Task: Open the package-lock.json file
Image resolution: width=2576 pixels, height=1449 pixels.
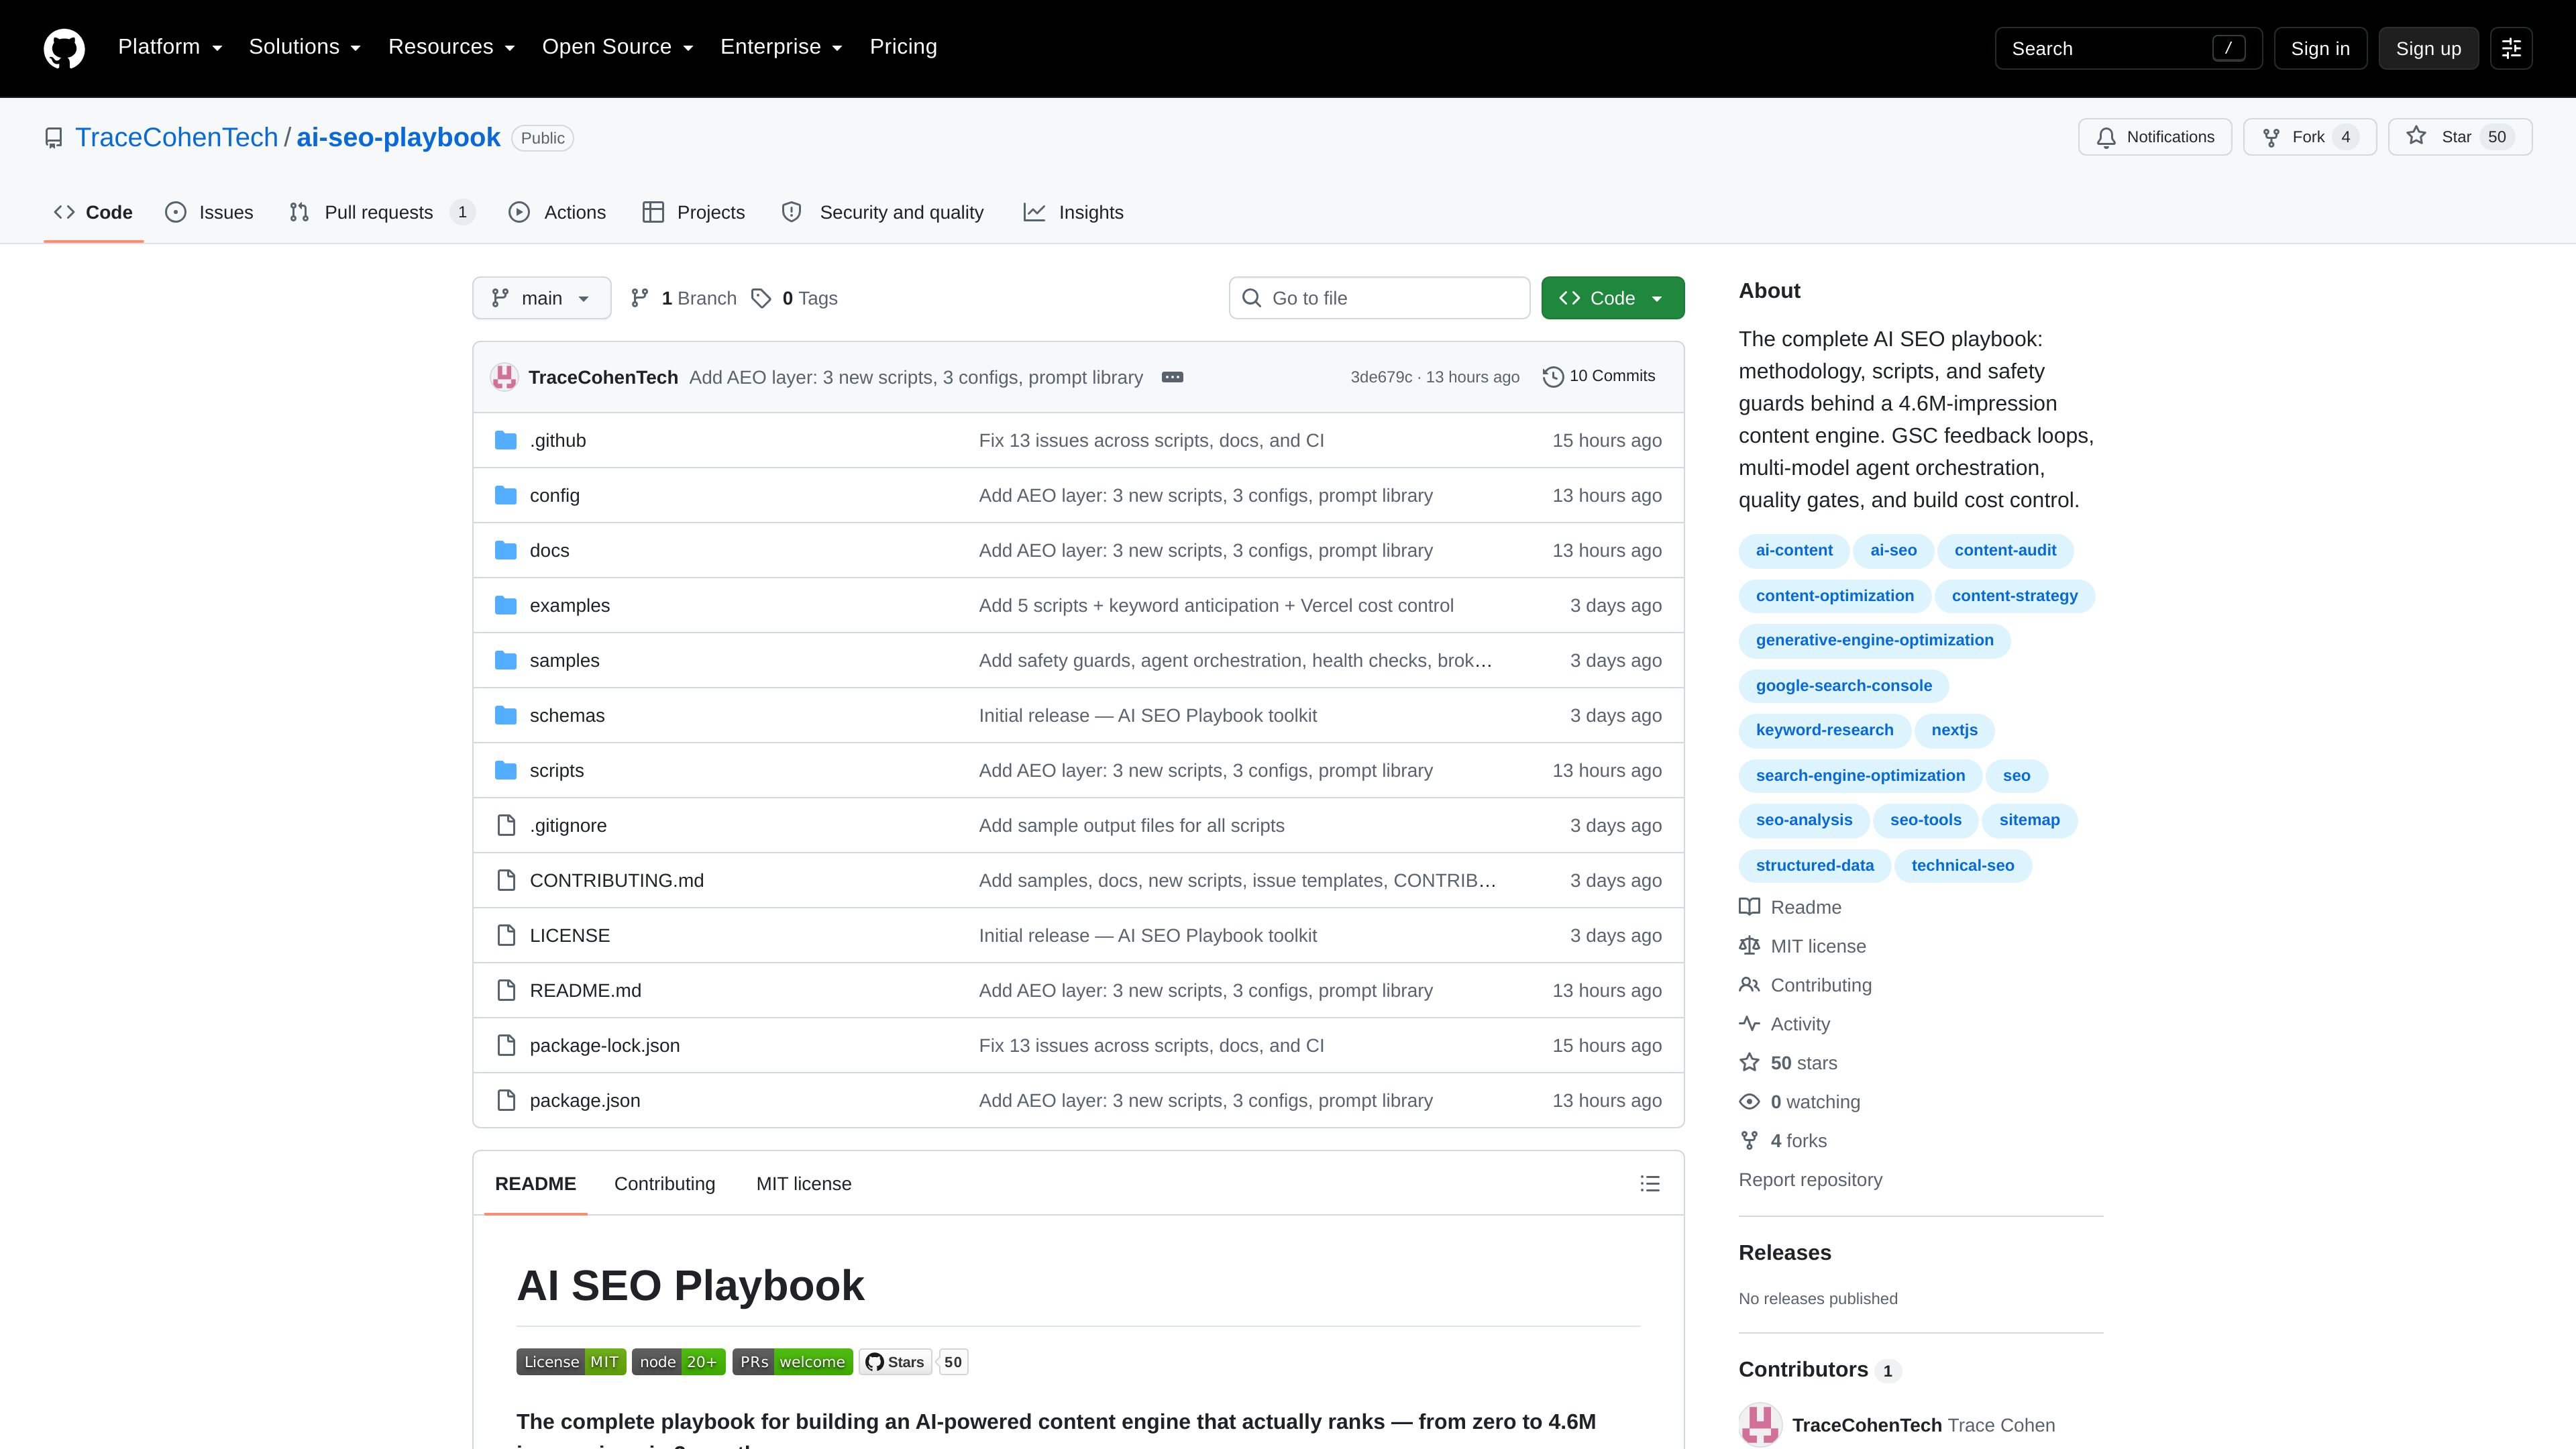Action: pos(604,1045)
